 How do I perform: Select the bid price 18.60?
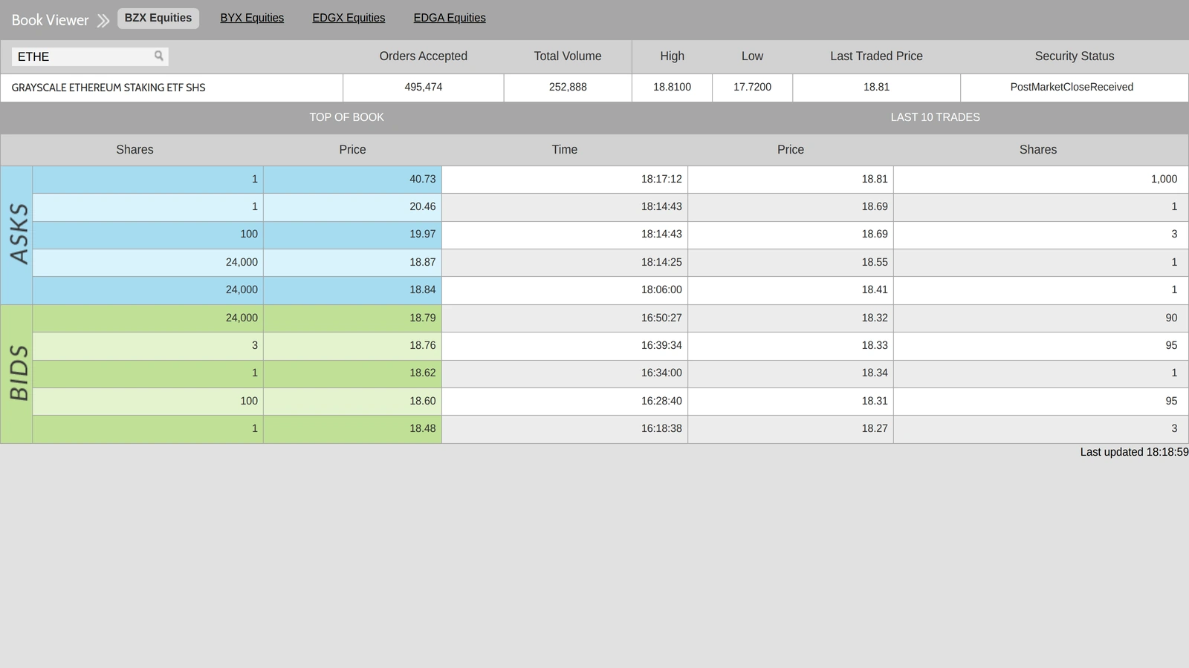click(x=423, y=402)
